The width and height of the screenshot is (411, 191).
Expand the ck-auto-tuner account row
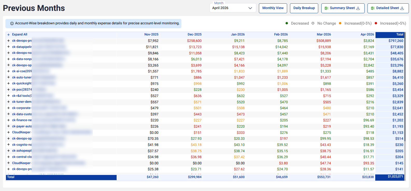coord(9,77)
